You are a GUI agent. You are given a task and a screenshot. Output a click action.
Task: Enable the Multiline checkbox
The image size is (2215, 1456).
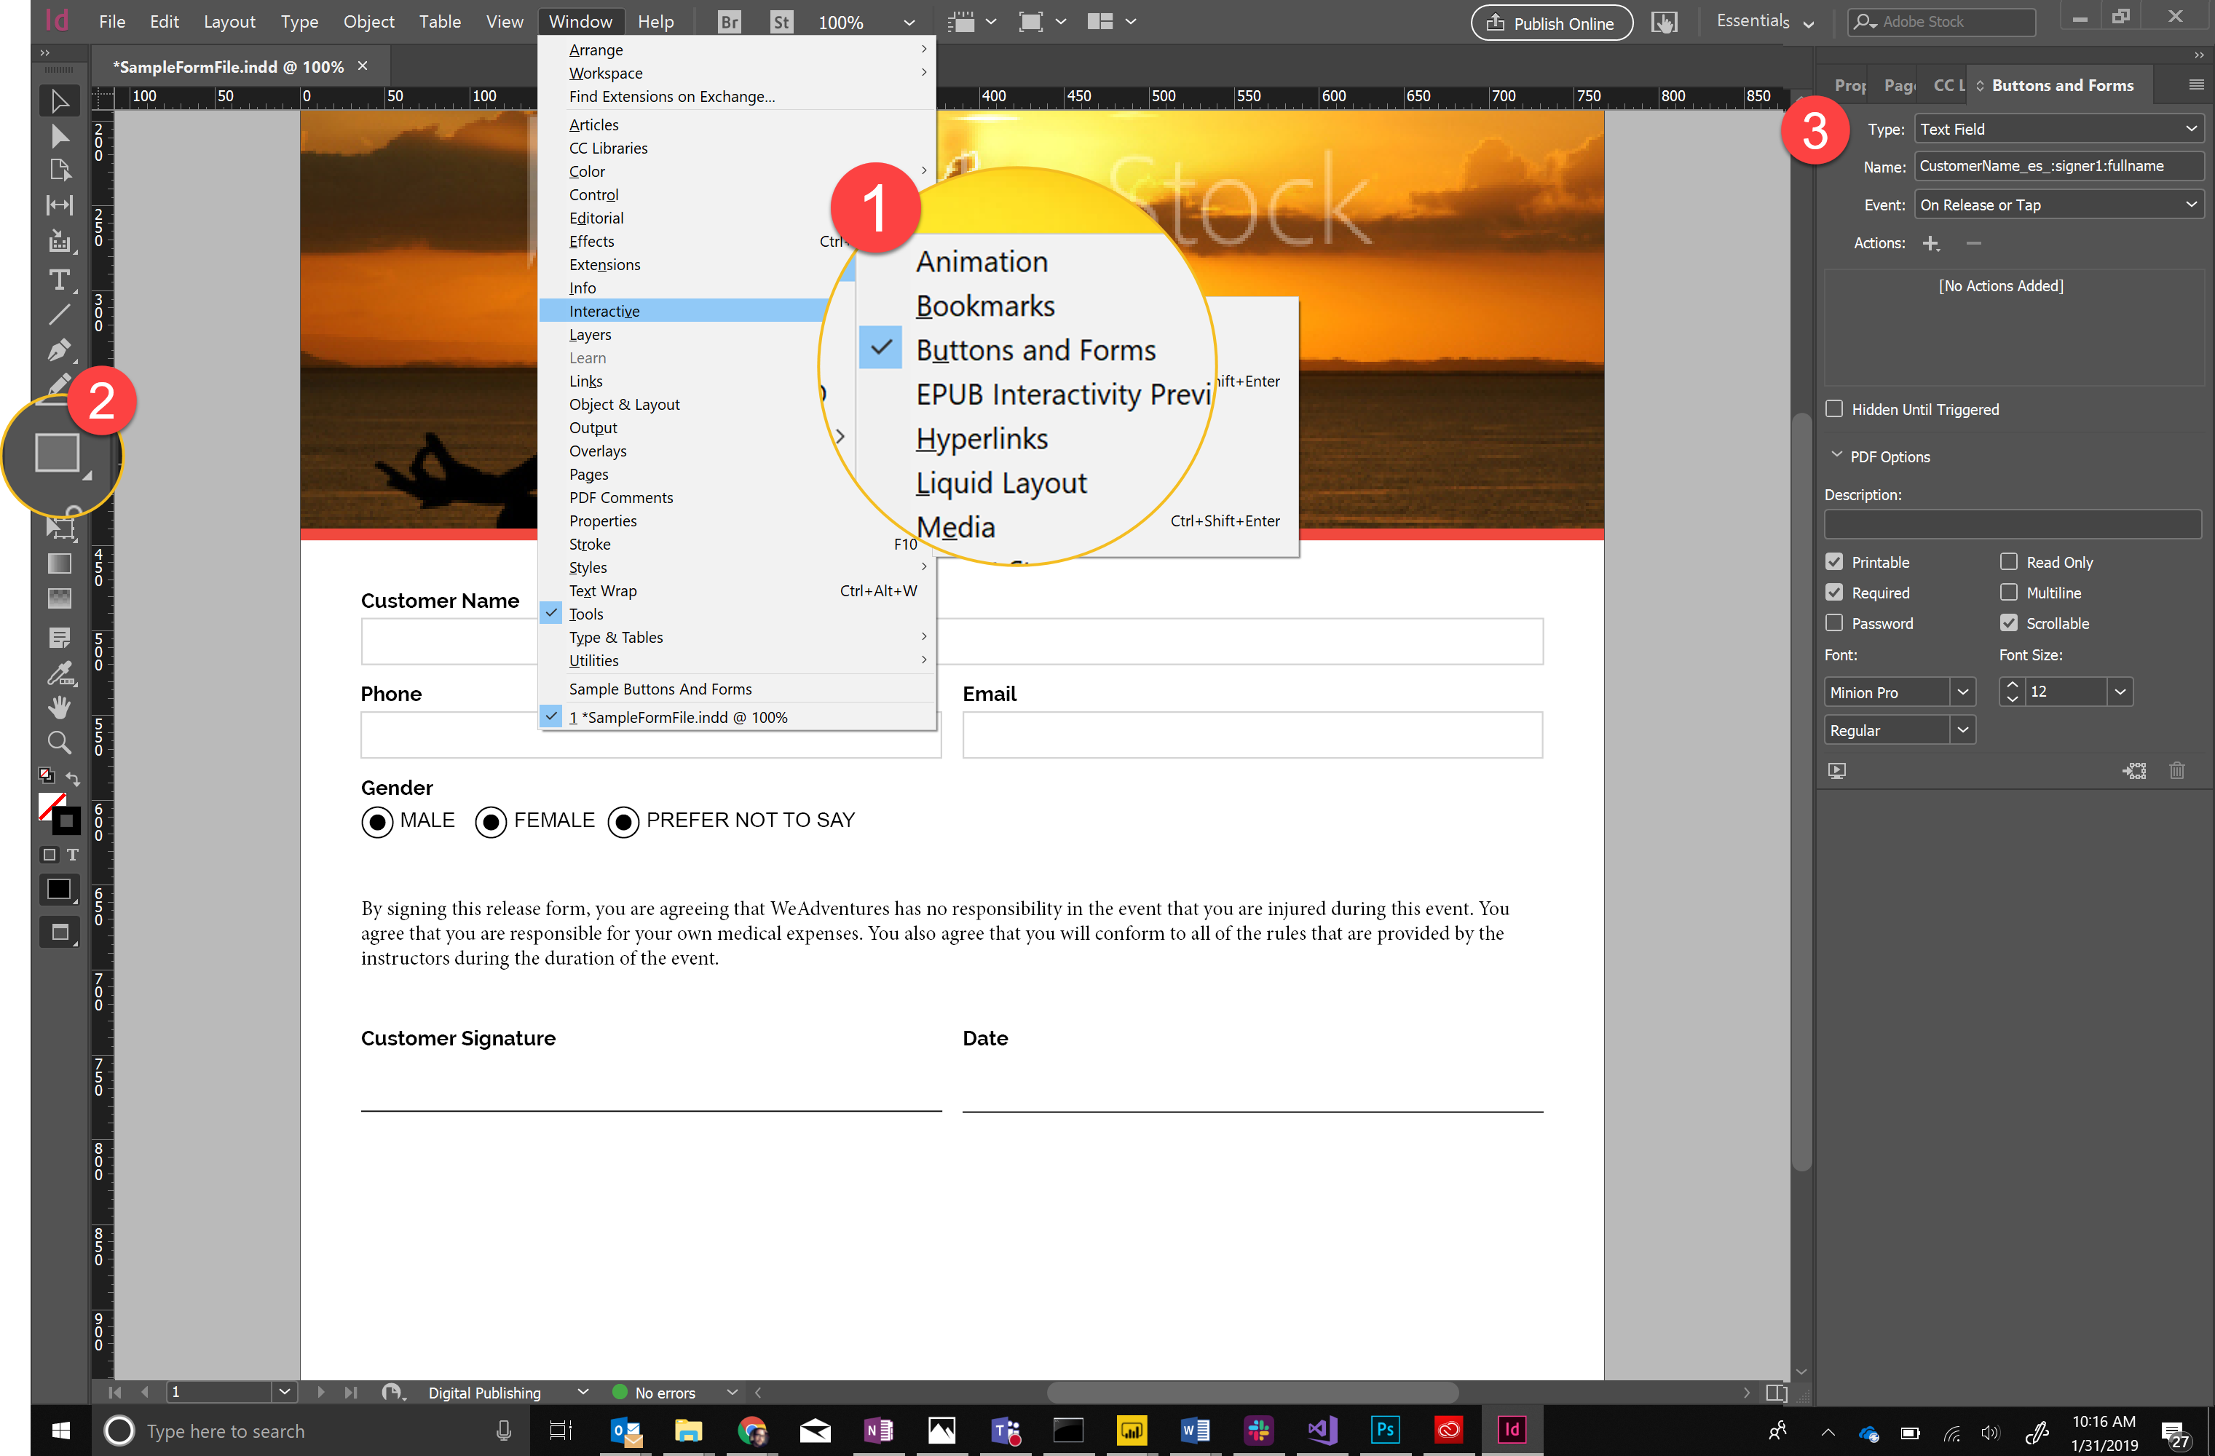[x=2010, y=593]
